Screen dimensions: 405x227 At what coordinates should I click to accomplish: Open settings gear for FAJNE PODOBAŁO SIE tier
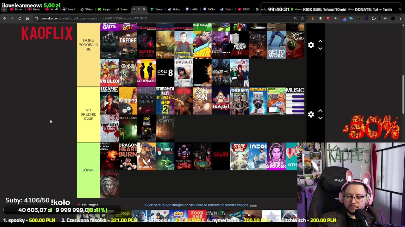311,45
